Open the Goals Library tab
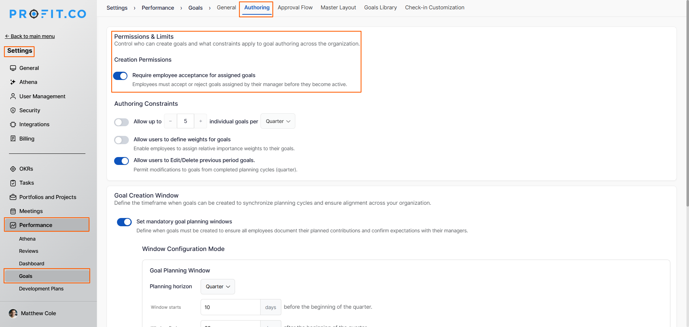 pos(380,8)
